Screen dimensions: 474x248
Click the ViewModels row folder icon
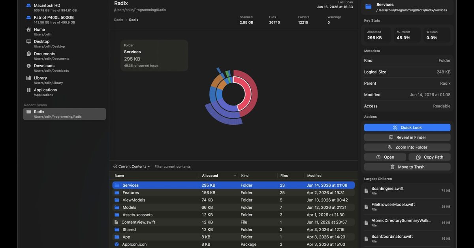(x=117, y=200)
